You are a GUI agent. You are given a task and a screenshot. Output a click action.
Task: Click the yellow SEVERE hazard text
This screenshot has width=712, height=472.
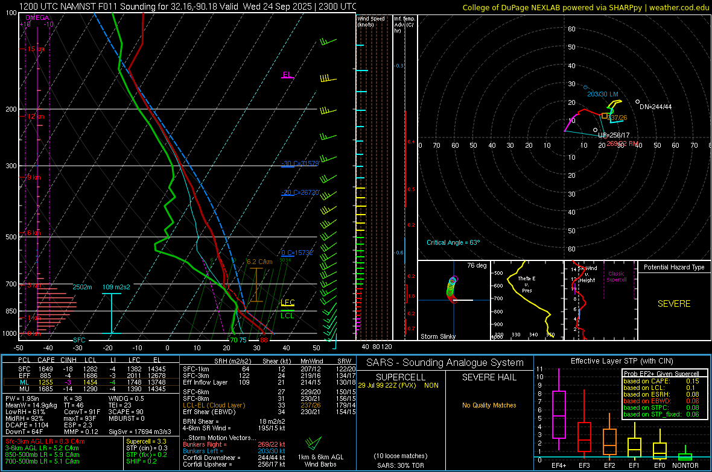pyautogui.click(x=674, y=304)
